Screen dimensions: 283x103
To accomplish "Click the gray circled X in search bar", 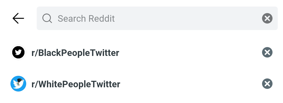I will click(x=267, y=18).
